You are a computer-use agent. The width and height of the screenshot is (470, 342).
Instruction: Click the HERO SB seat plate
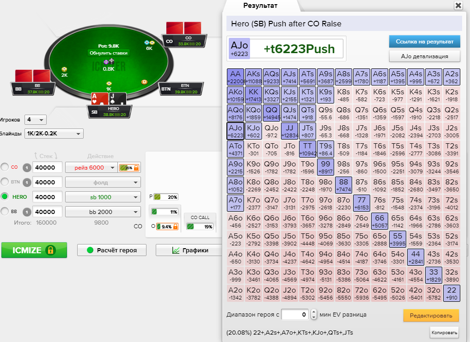tap(110, 111)
